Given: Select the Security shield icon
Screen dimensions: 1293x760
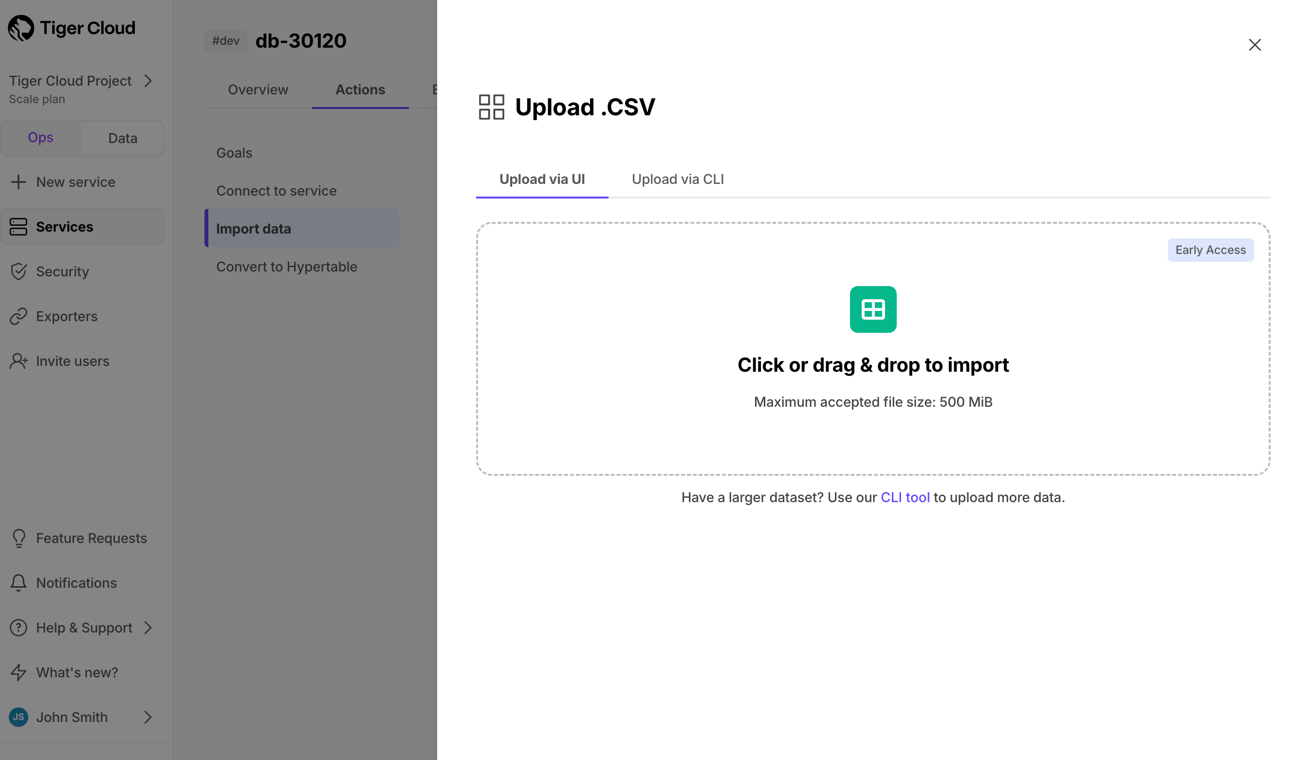Looking at the screenshot, I should pyautogui.click(x=18, y=271).
